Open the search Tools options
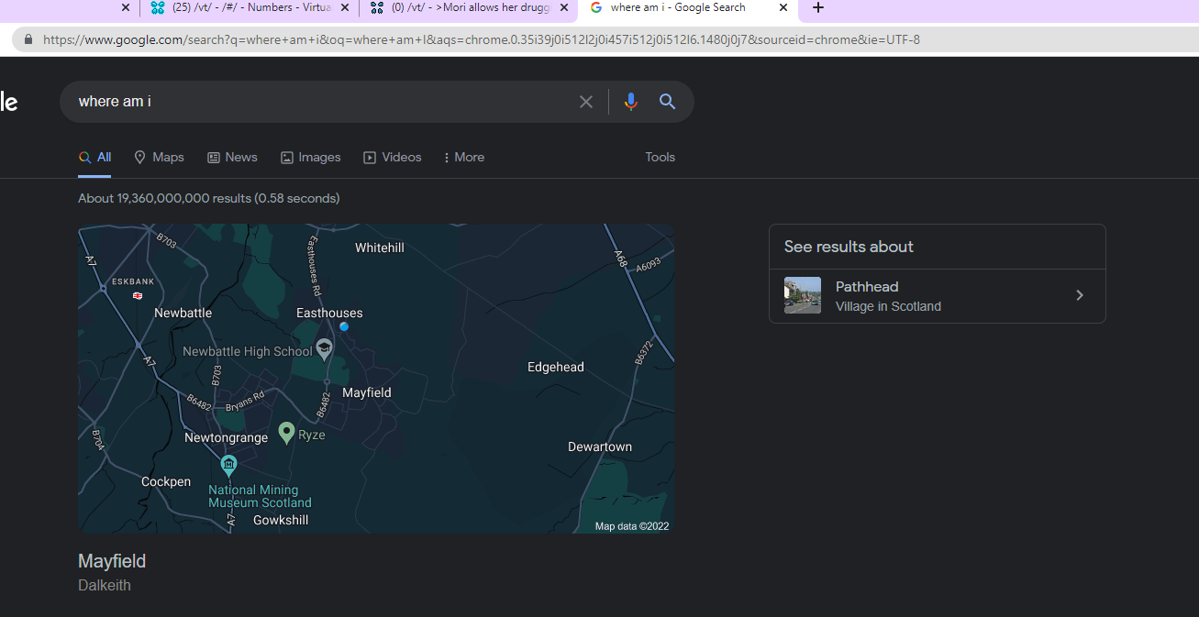The image size is (1199, 617). click(x=660, y=158)
